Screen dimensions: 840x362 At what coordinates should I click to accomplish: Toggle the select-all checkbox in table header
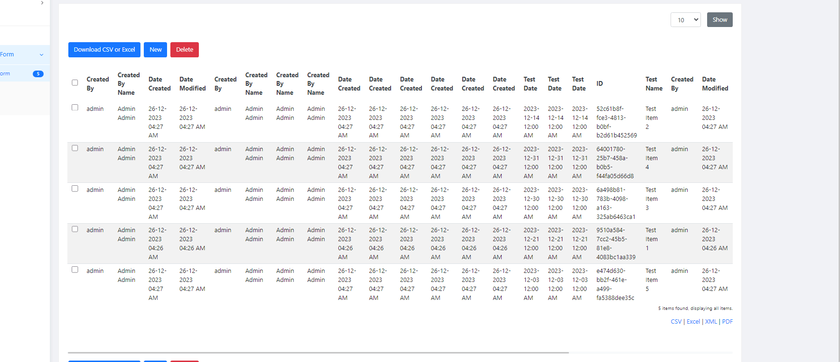point(75,82)
